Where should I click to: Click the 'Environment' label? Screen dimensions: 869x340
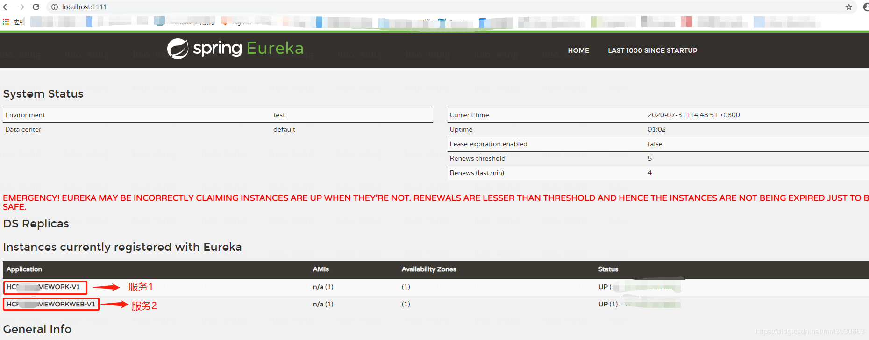tap(25, 115)
